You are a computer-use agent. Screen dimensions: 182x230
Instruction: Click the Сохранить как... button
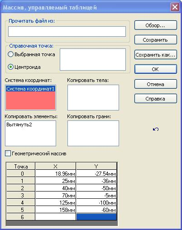tap(155, 54)
